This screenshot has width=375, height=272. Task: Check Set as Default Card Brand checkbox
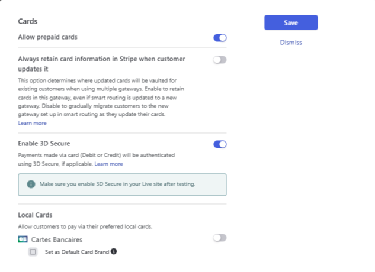pyautogui.click(x=33, y=252)
